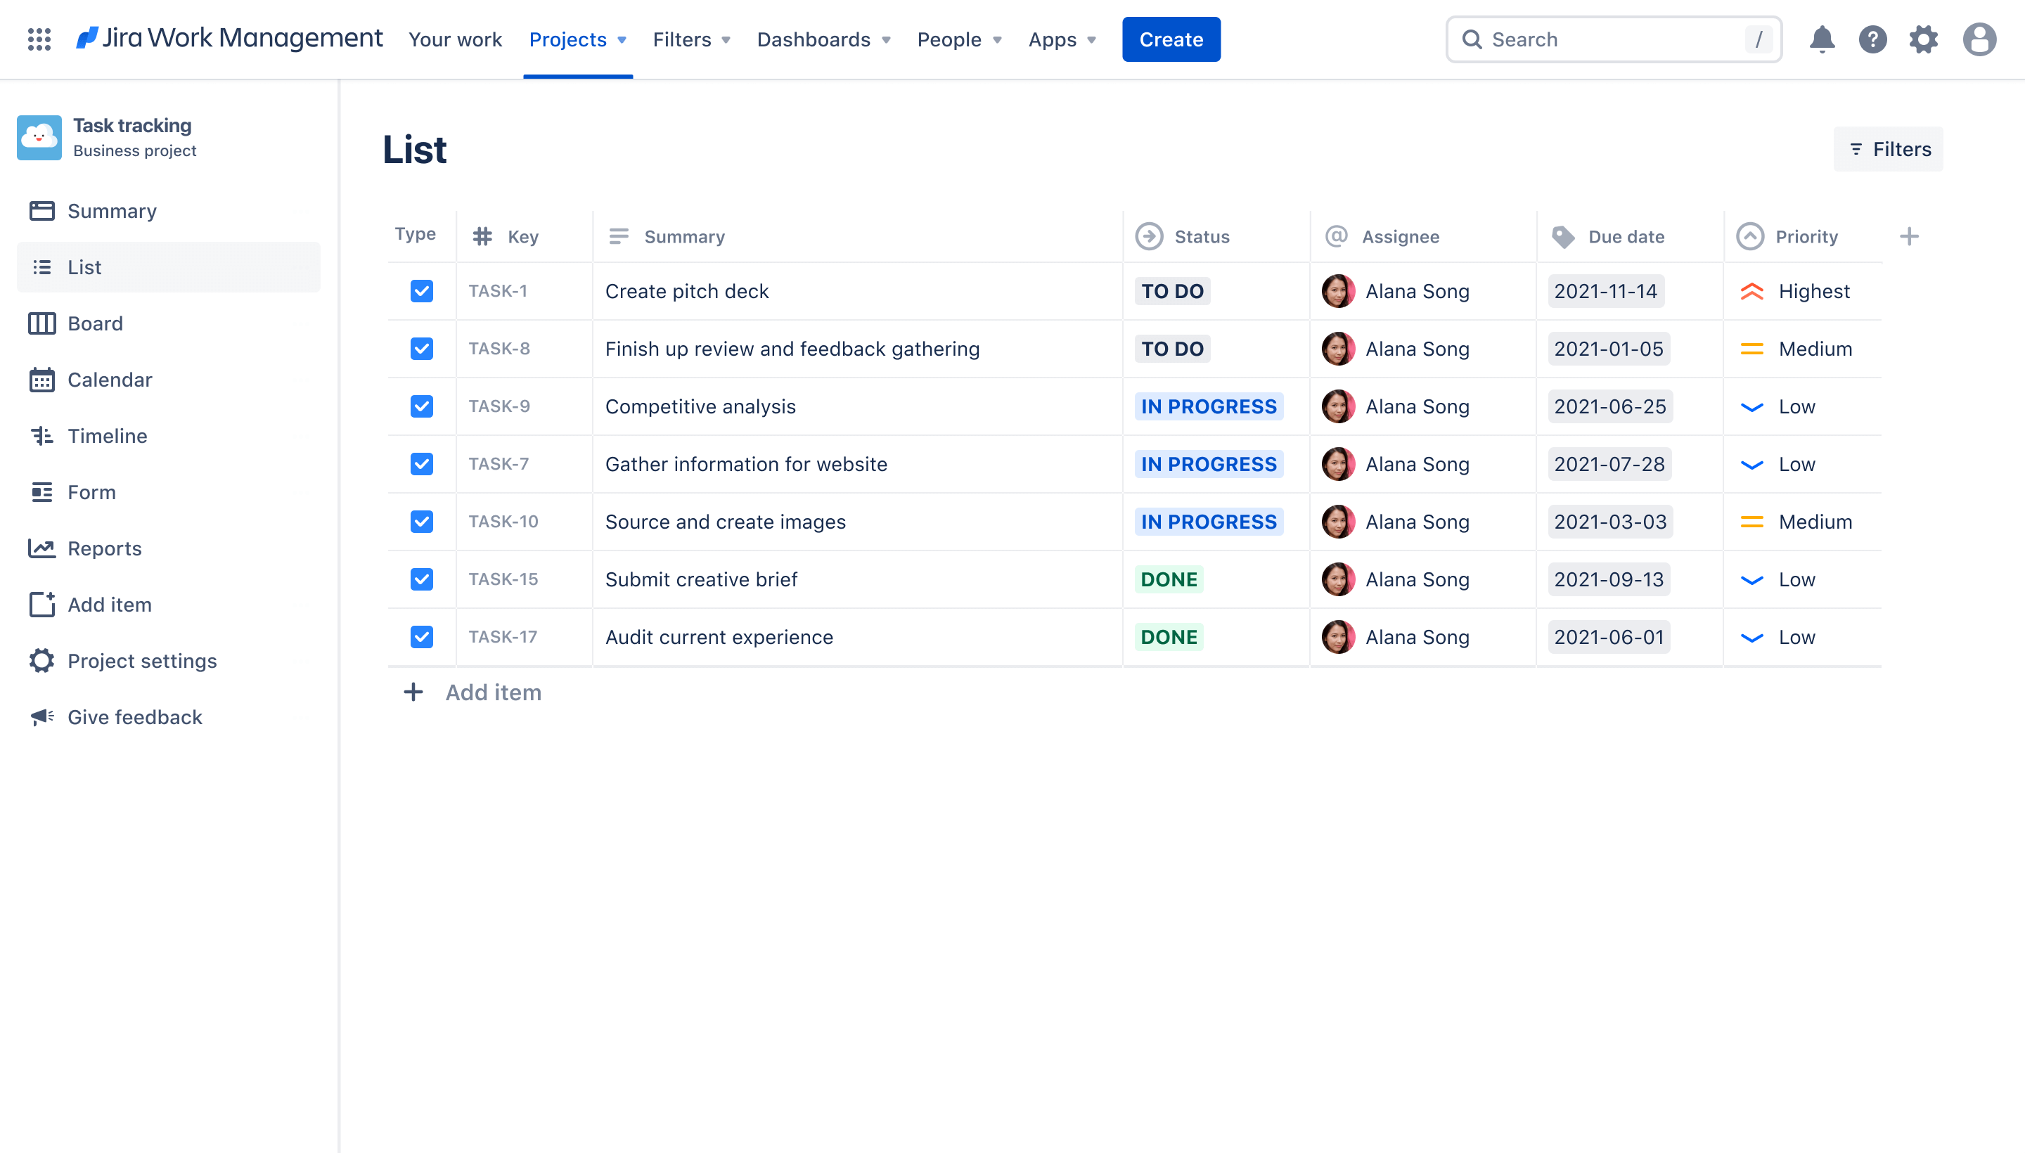2025x1153 pixels.
Task: Open the Form section in sidebar
Action: (92, 491)
